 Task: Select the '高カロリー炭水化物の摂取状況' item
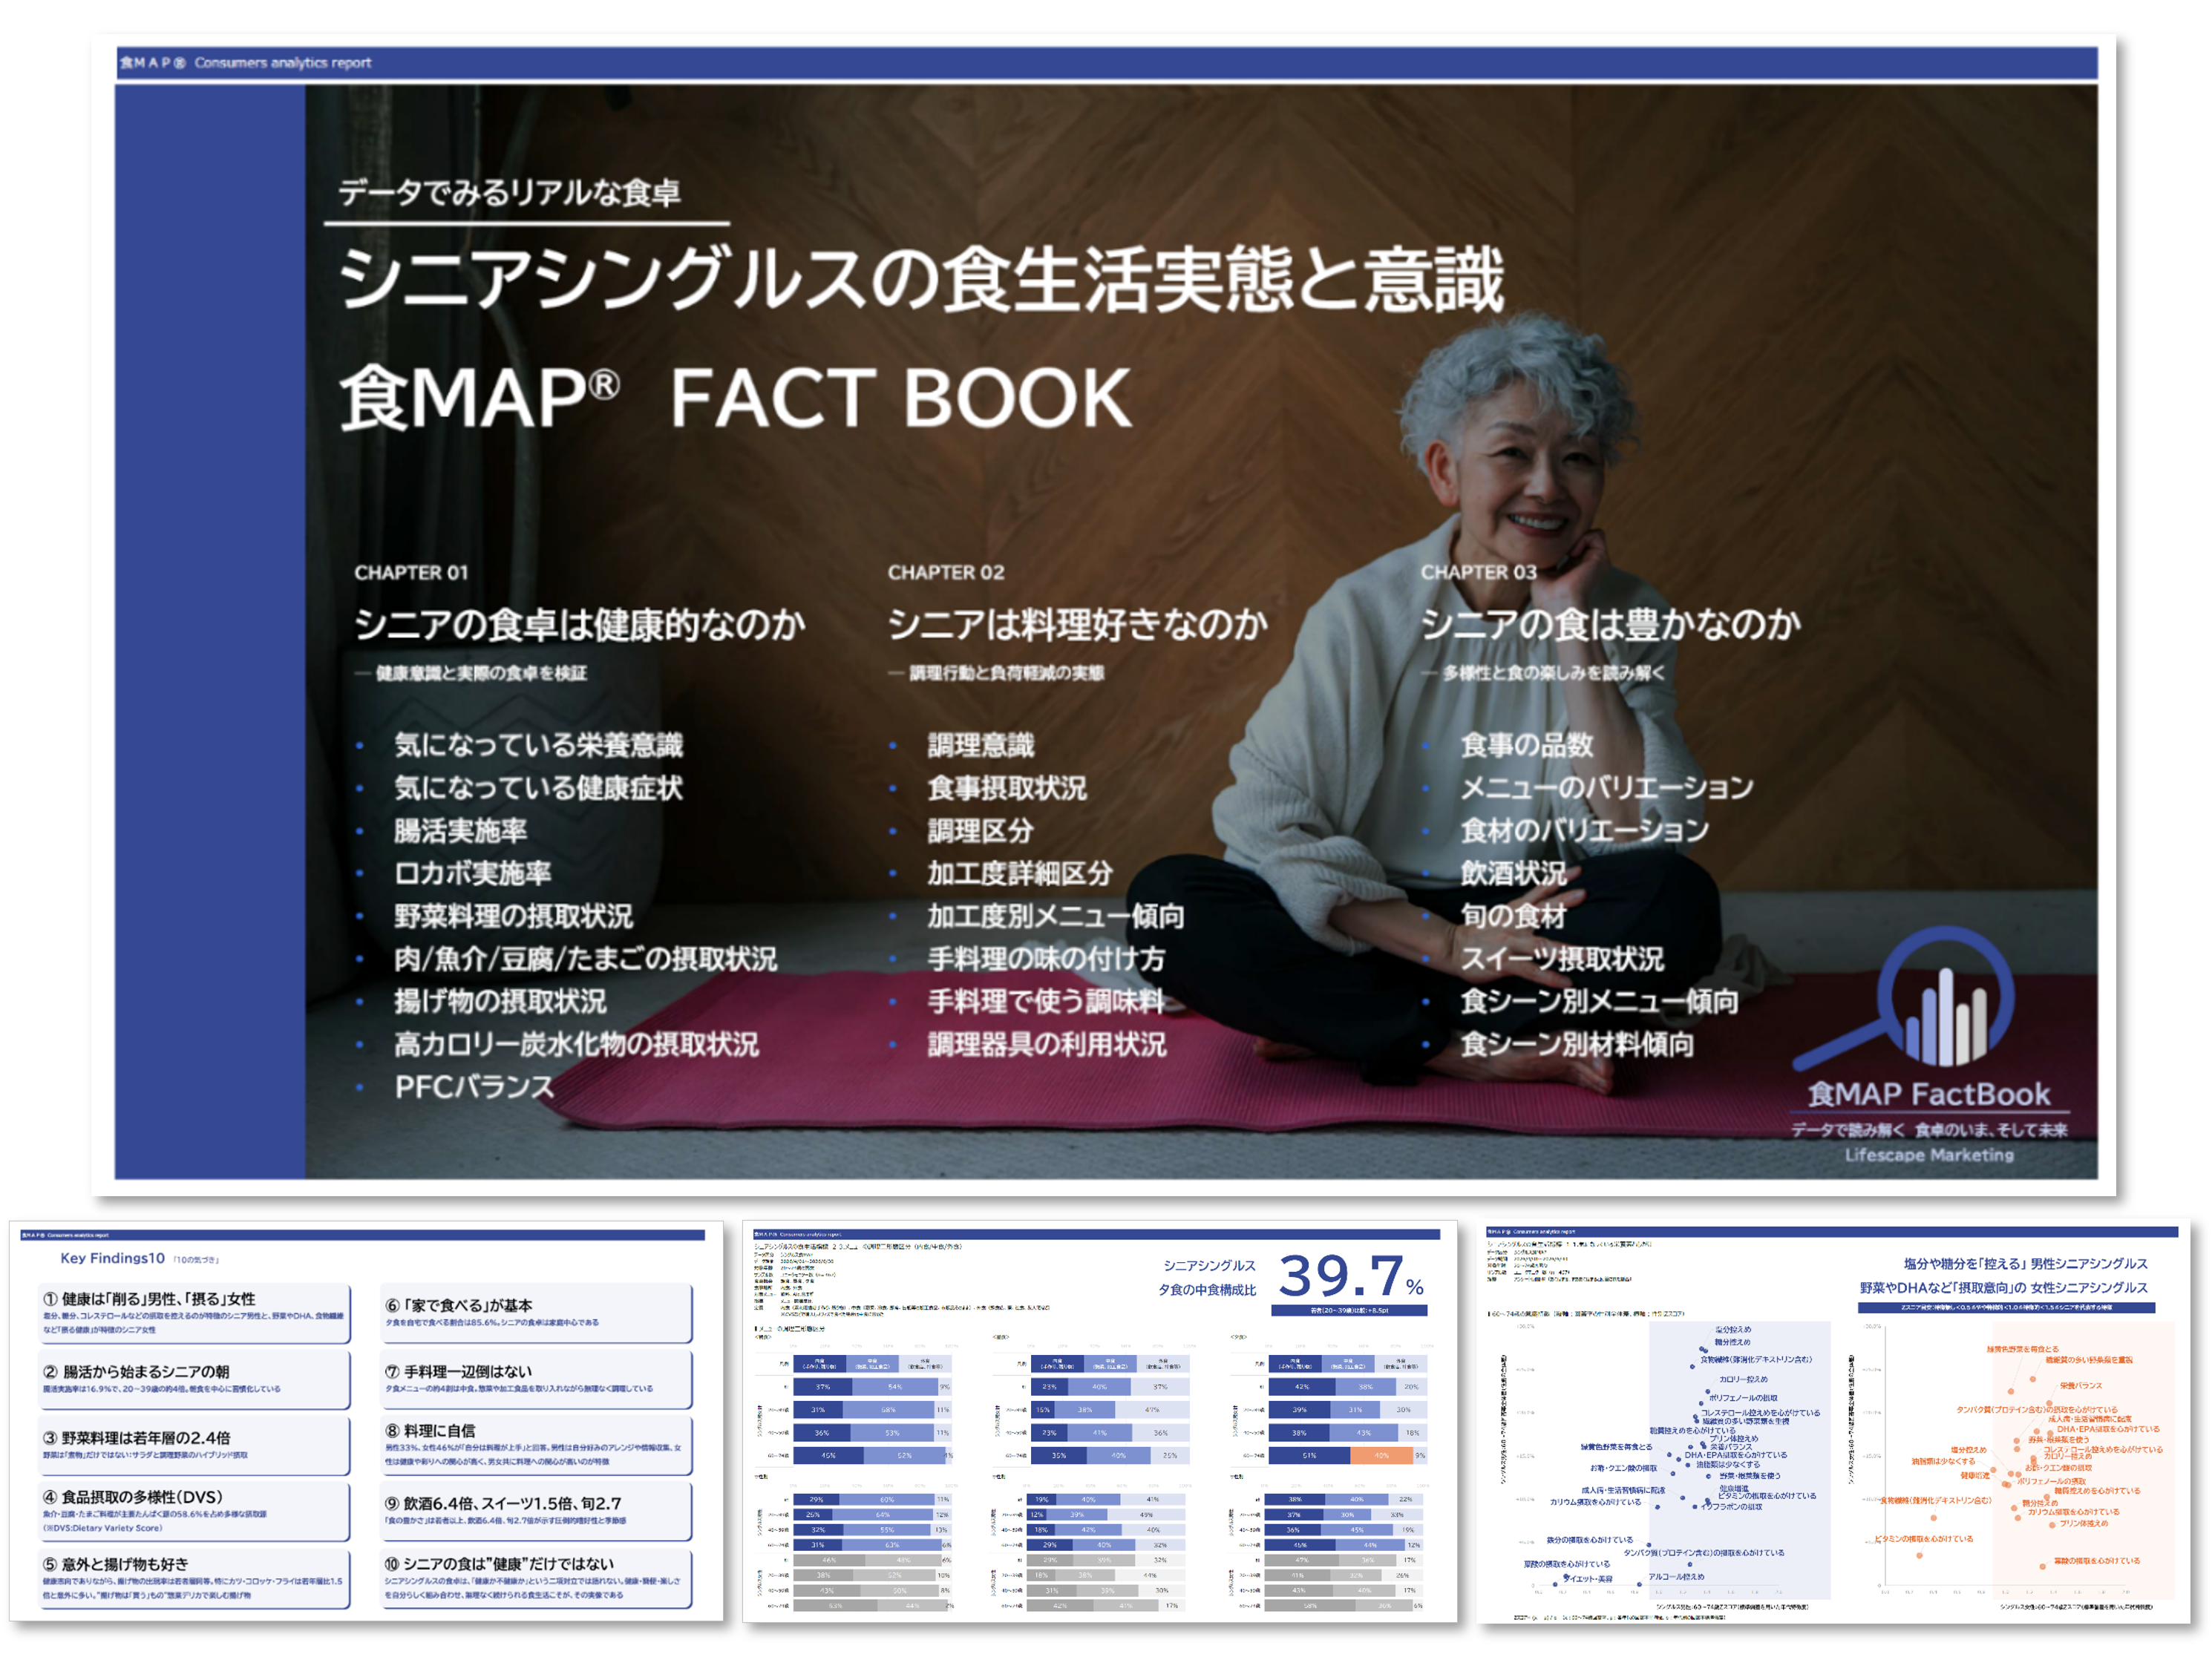[x=576, y=1044]
